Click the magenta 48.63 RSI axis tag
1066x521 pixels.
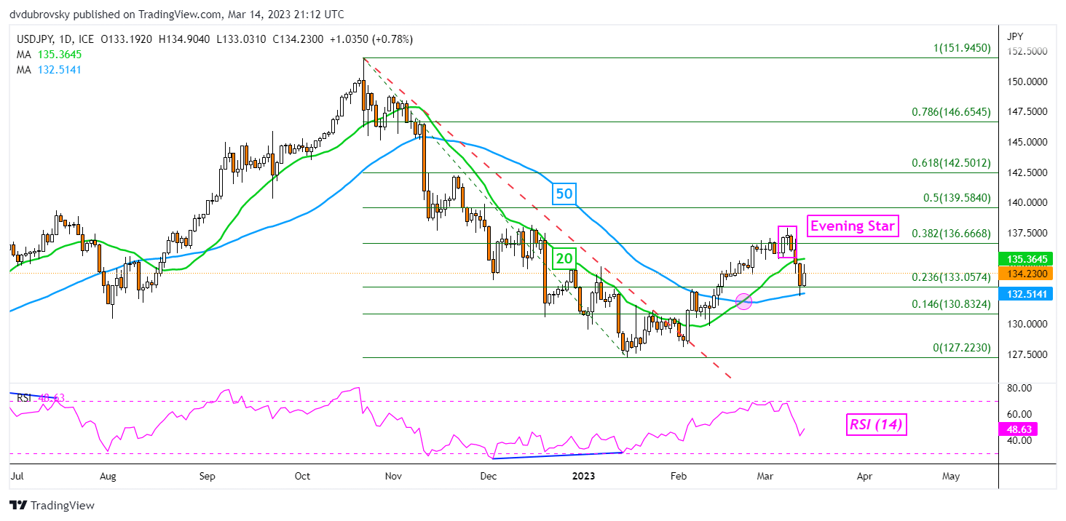(x=1019, y=430)
